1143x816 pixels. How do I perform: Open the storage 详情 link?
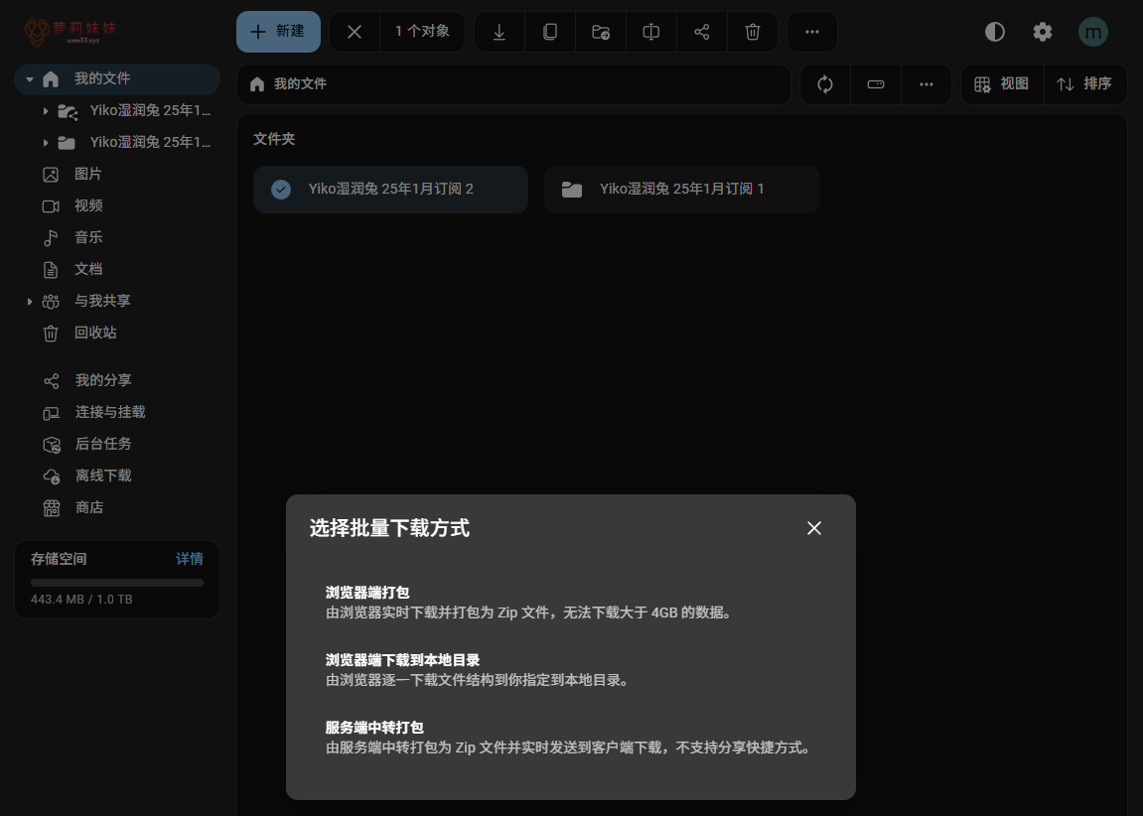click(190, 559)
